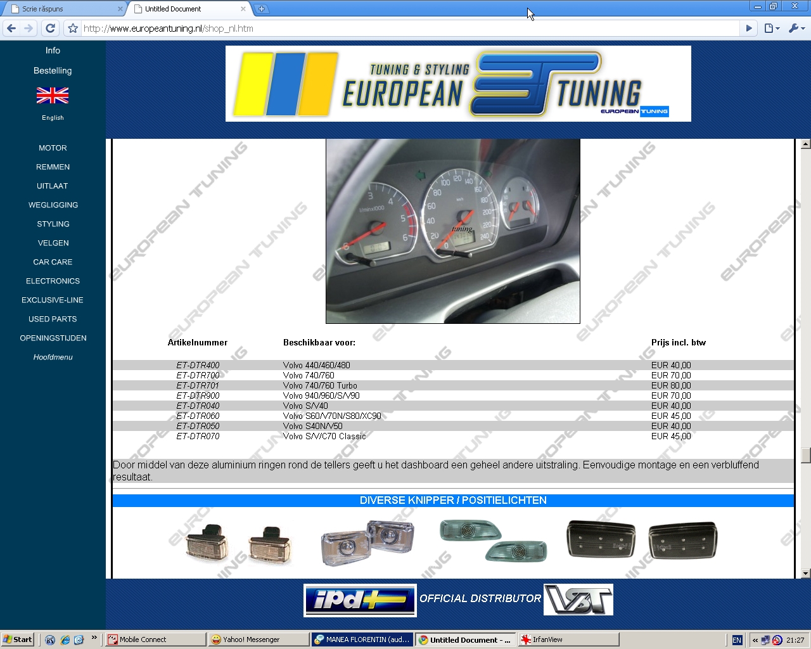Screen dimensions: 811x649
Task: Click the iPd logo banner
Action: [x=360, y=600]
